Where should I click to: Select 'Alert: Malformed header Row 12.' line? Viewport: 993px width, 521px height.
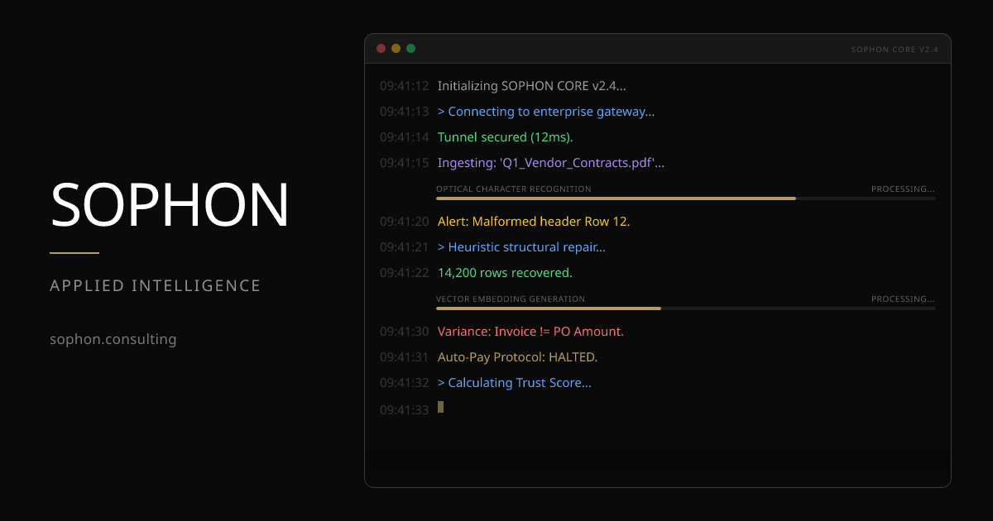534,222
